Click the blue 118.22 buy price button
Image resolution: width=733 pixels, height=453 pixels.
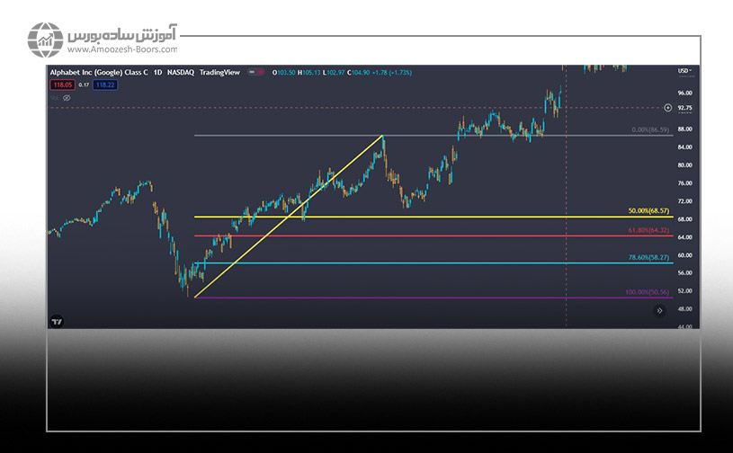(x=106, y=84)
